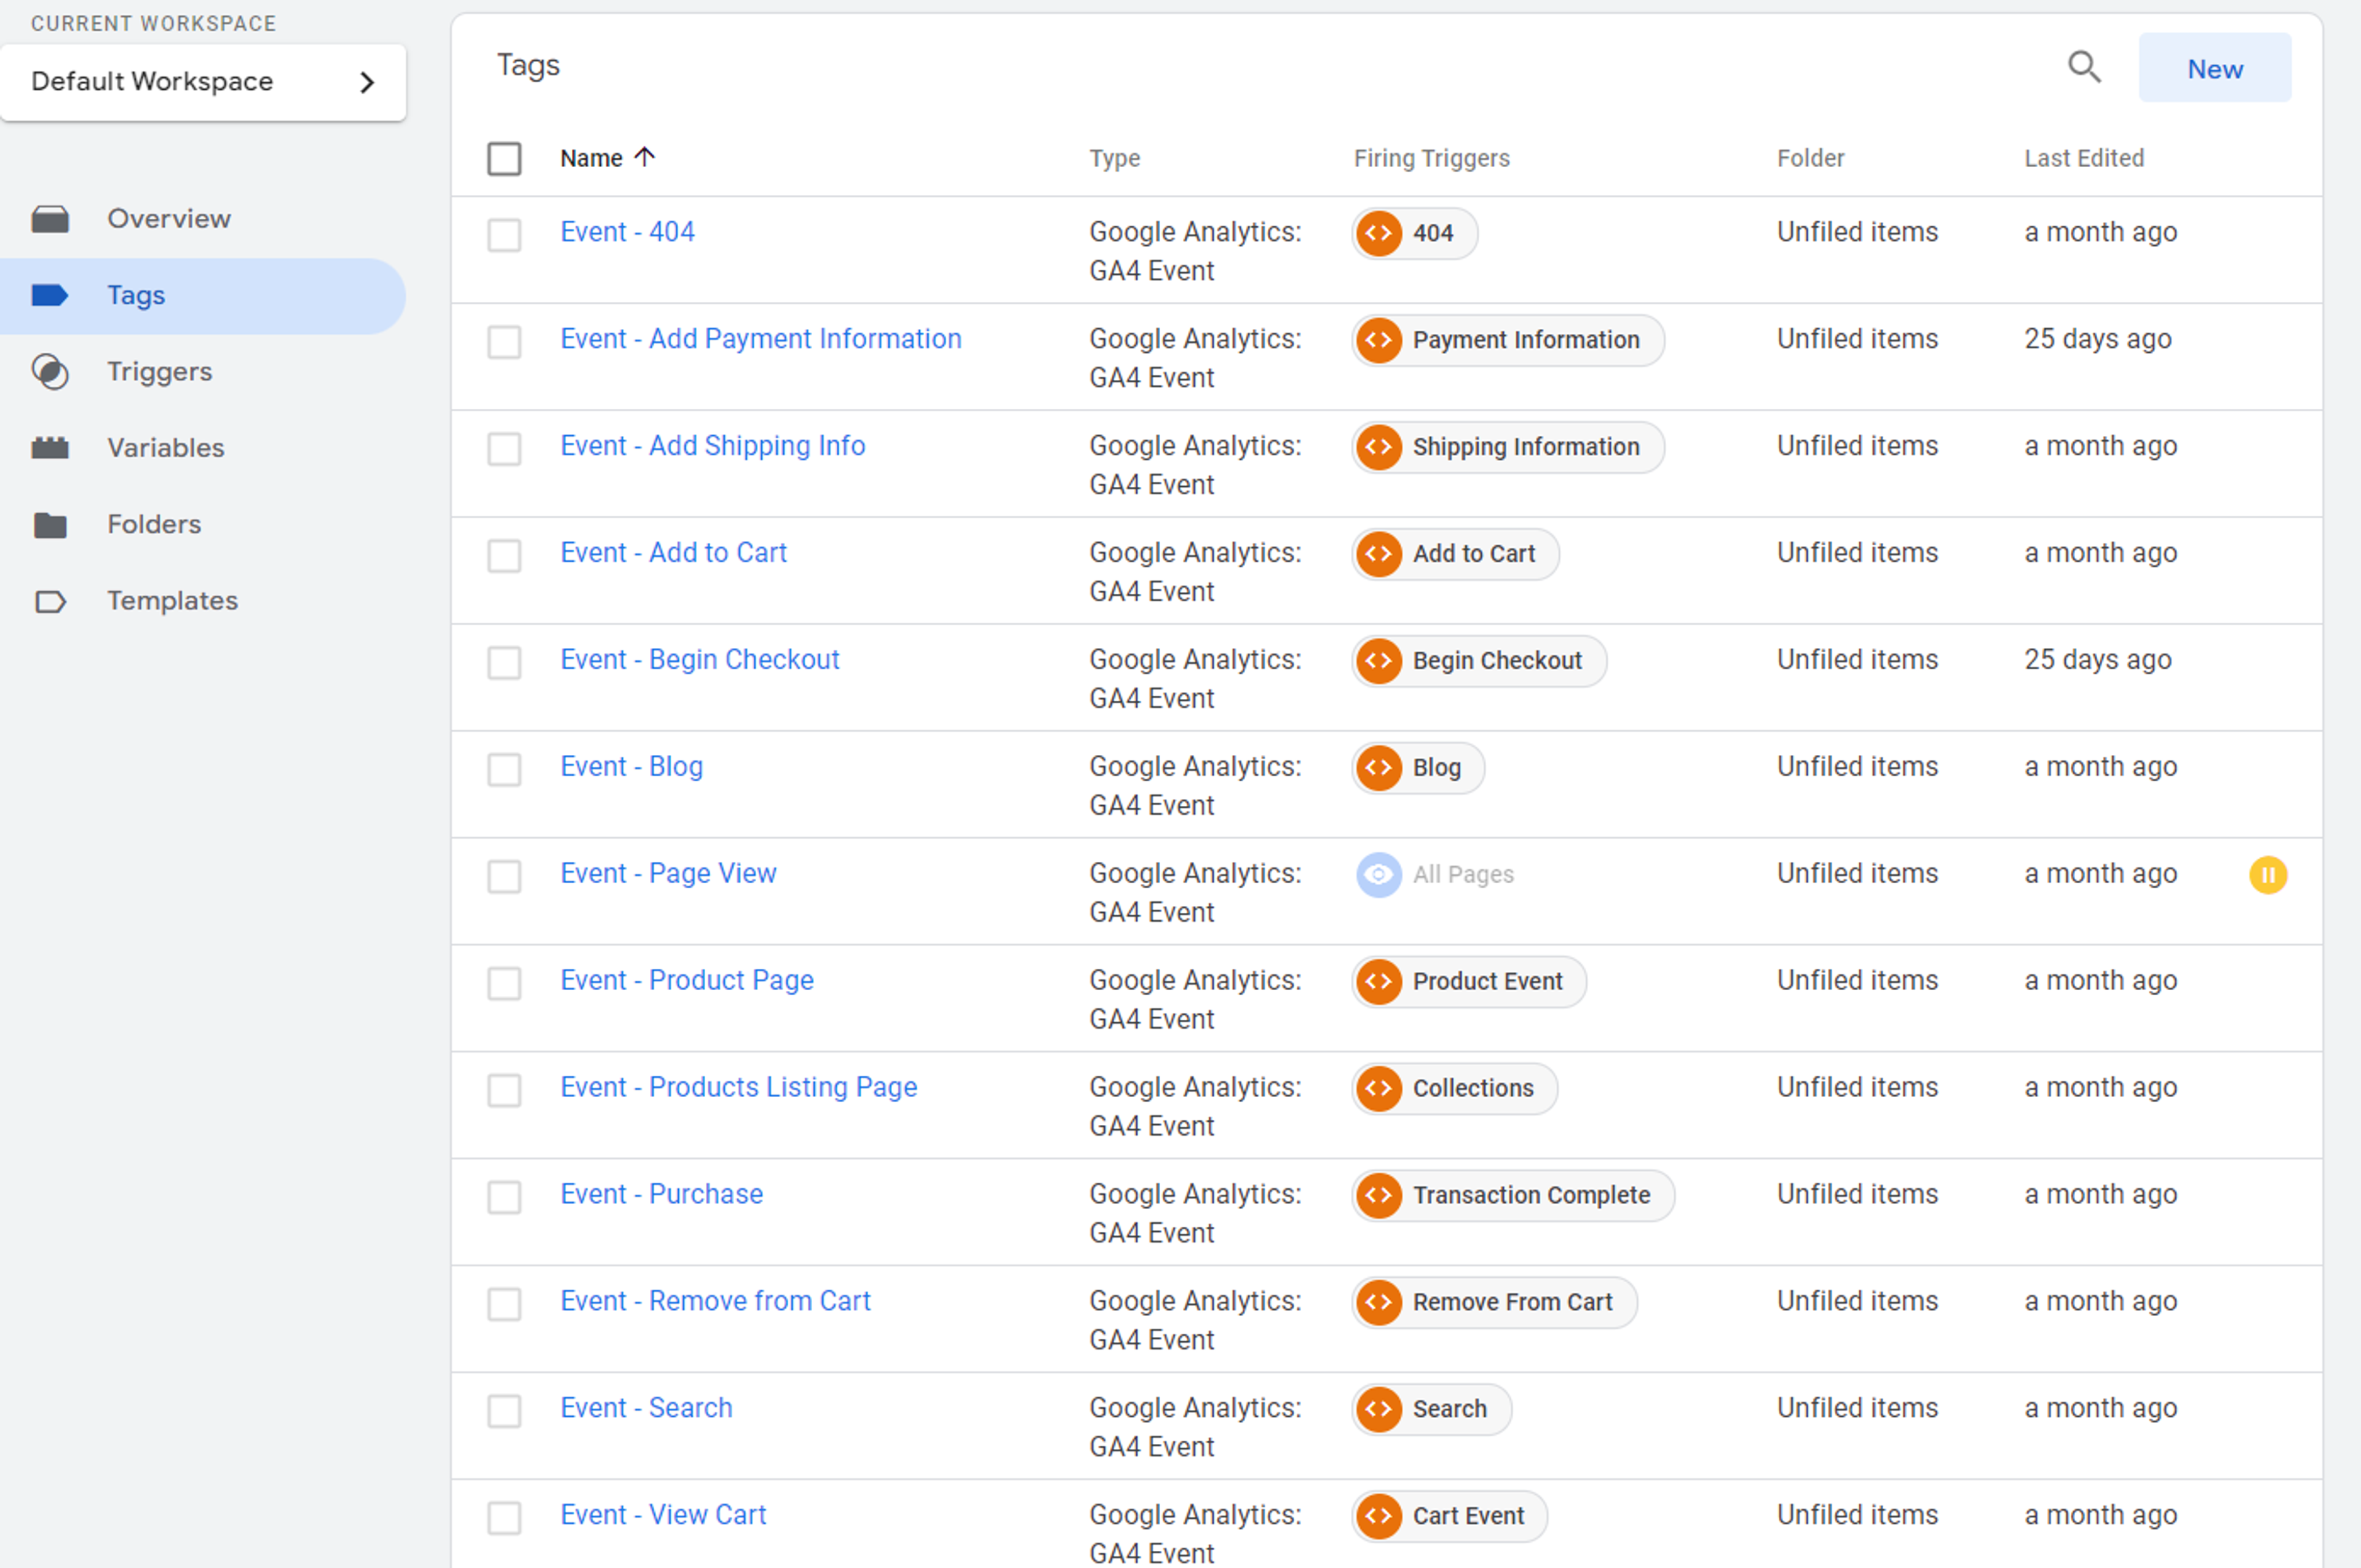This screenshot has width=2361, height=1568.
Task: Click the Triggers circle icon
Action: pos(50,372)
